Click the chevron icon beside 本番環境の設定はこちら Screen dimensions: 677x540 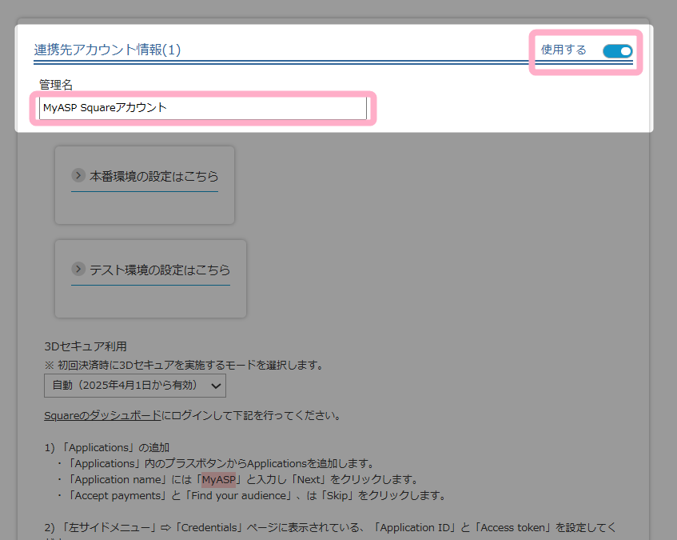point(78,175)
